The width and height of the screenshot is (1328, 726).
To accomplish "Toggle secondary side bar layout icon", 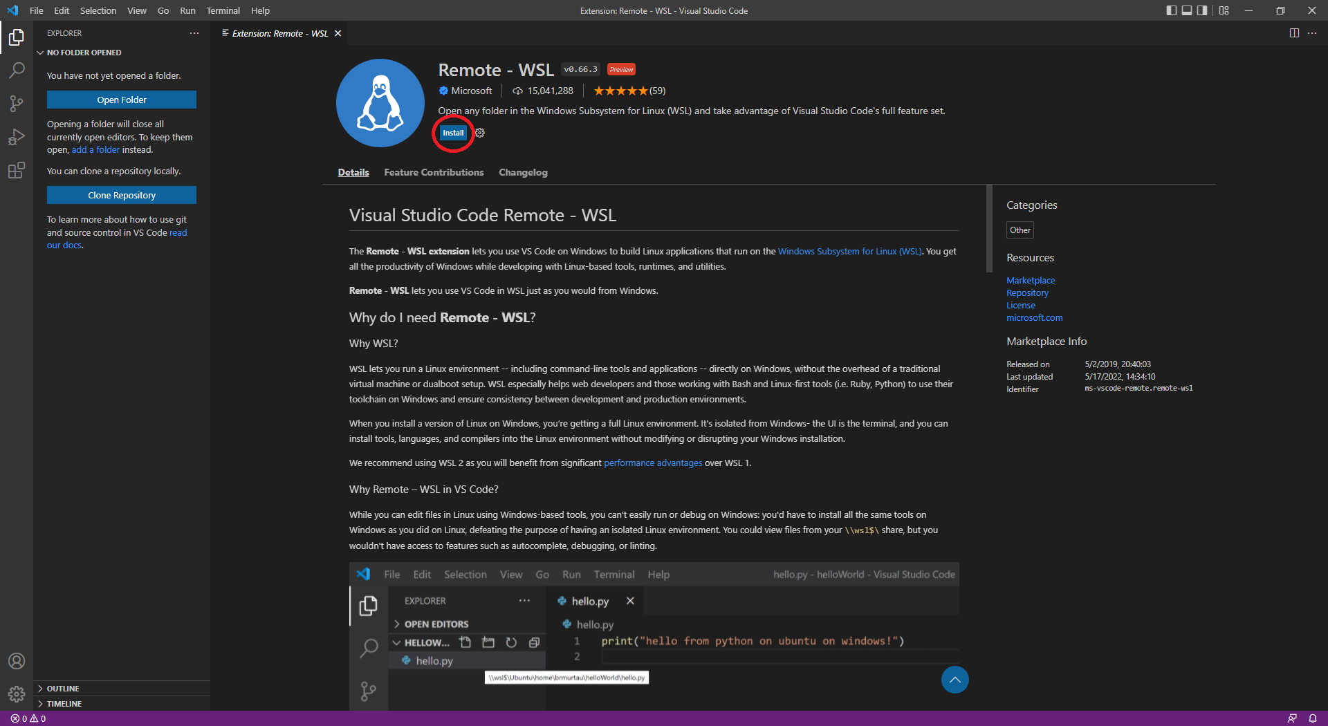I will (x=1202, y=10).
